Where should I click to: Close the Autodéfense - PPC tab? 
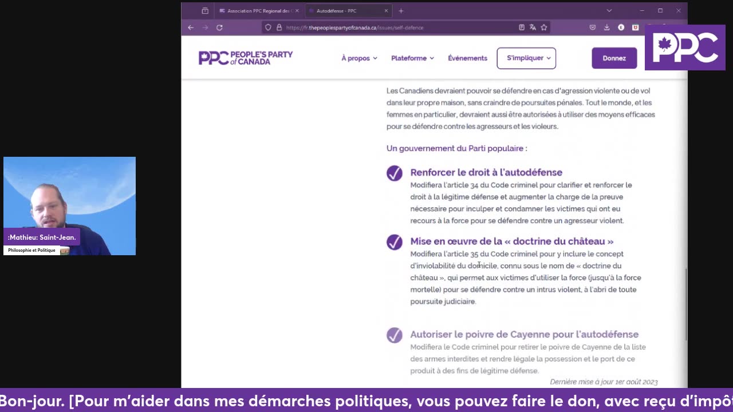(x=386, y=11)
